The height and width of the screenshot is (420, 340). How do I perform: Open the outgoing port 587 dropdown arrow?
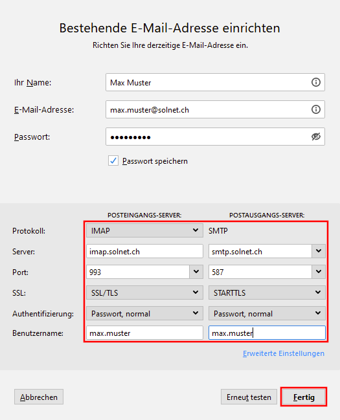(x=319, y=272)
